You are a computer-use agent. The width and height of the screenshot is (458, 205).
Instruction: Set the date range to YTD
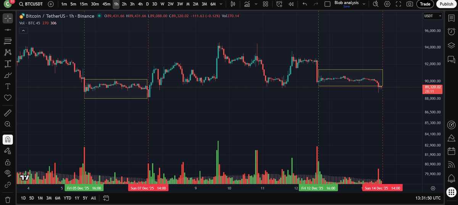click(x=67, y=198)
